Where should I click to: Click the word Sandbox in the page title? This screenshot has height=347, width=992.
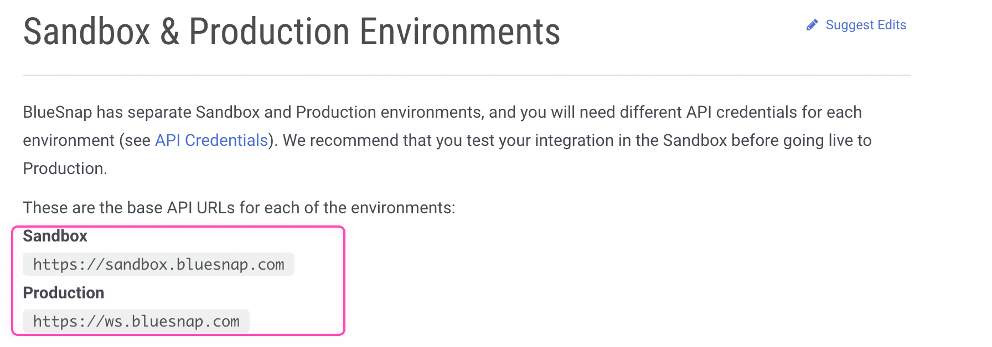[87, 31]
